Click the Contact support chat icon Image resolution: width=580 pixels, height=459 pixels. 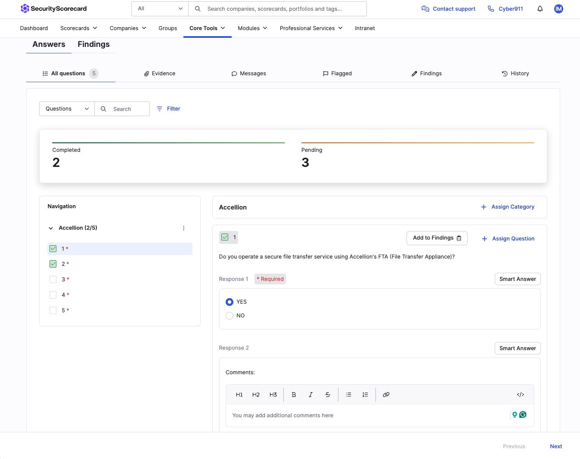[425, 9]
